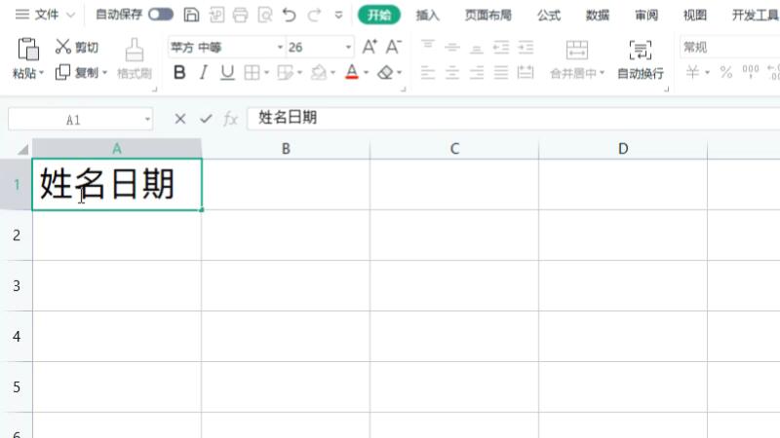Cancel the entry with the X icon
780x438 pixels.
click(179, 119)
